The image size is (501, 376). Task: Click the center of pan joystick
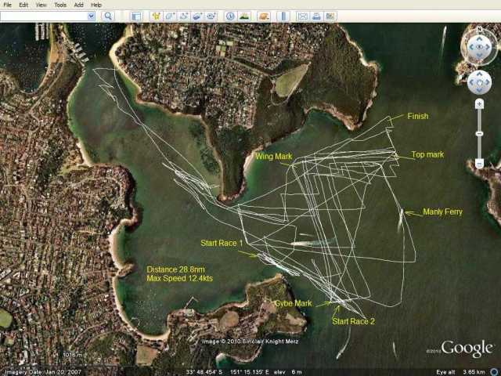pos(479,82)
